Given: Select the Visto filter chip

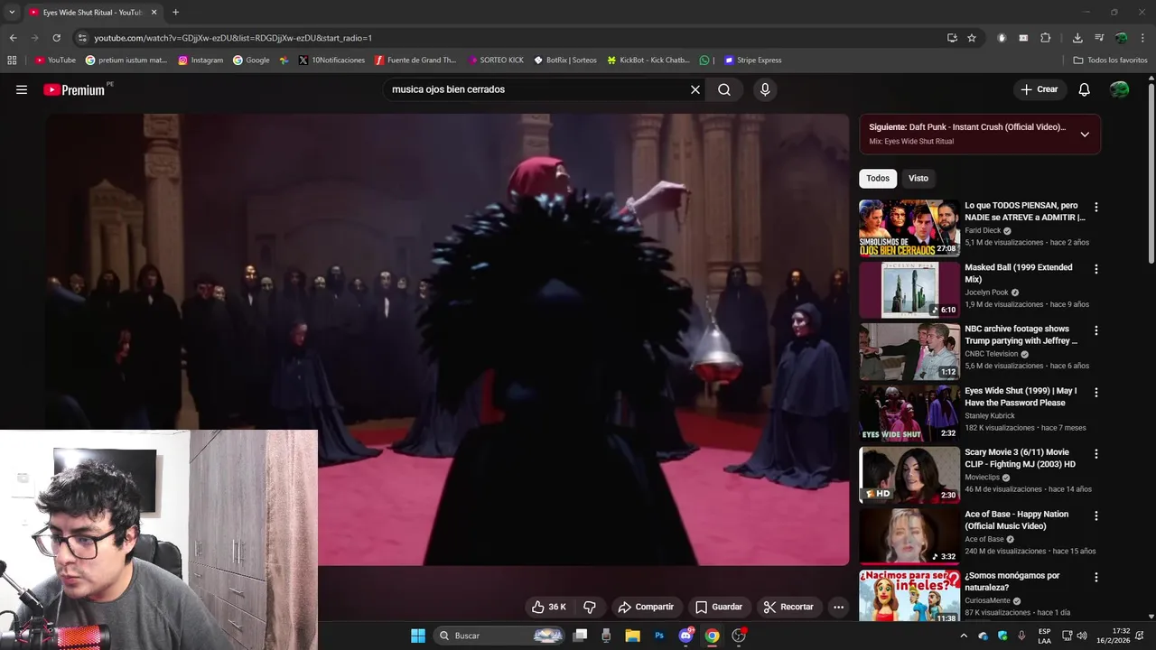Looking at the screenshot, I should pyautogui.click(x=918, y=178).
